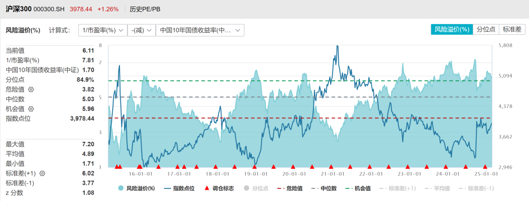529x201 pixels.
Task: Switch to the 分位点 tab
Action: (x=486, y=29)
